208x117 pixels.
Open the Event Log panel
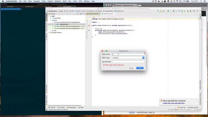[x=182, y=108]
